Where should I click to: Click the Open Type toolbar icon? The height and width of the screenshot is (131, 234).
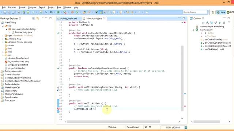pyautogui.click(x=84, y=12)
